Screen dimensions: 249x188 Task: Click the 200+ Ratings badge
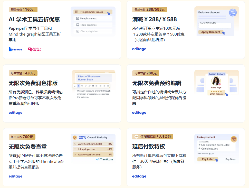click(216, 93)
